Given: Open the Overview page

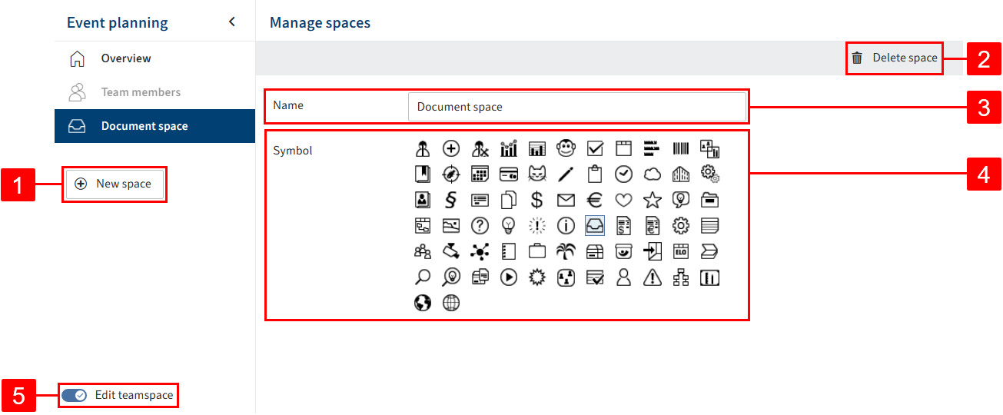Looking at the screenshot, I should click(x=154, y=58).
